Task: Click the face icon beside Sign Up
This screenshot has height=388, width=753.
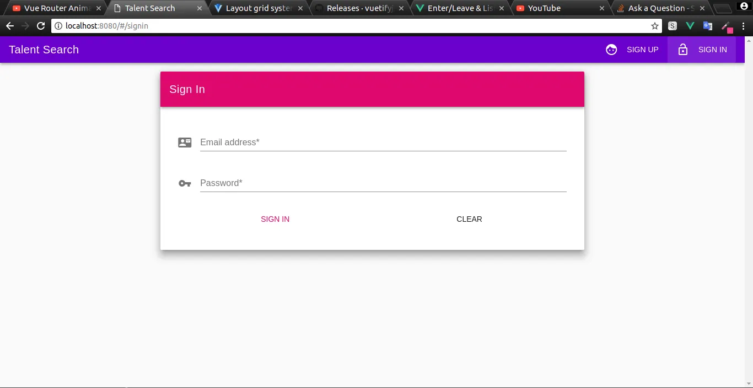Action: 611,50
